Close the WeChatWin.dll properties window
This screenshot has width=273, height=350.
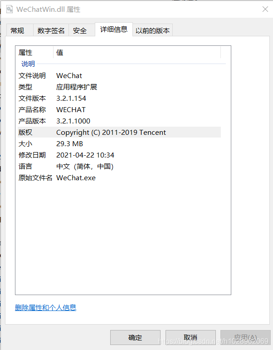pos(265,9)
